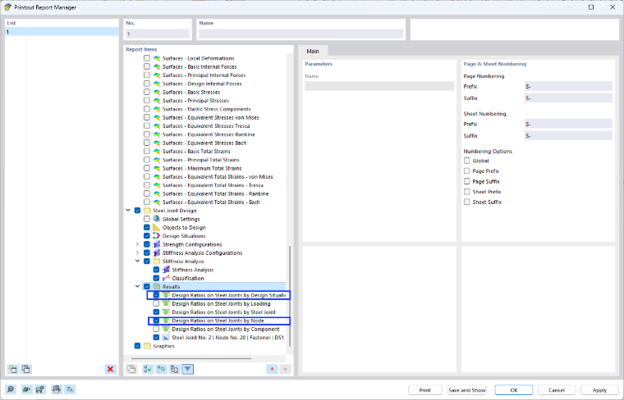
Task: Enable Surfaces - Local Deformations checkbox
Action: (147, 58)
